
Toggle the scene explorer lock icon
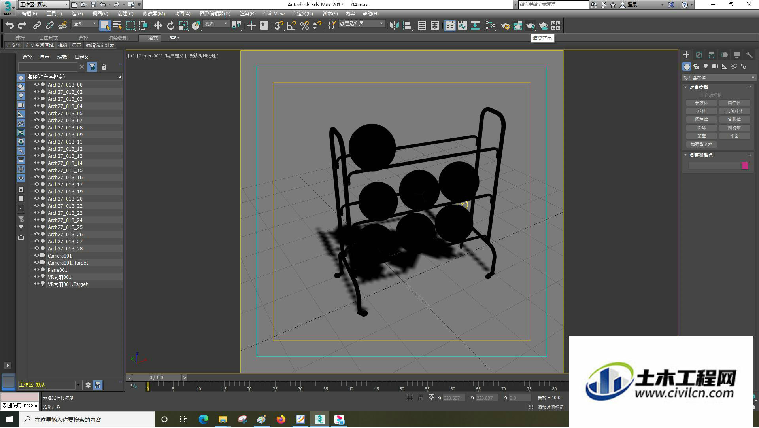[104, 67]
